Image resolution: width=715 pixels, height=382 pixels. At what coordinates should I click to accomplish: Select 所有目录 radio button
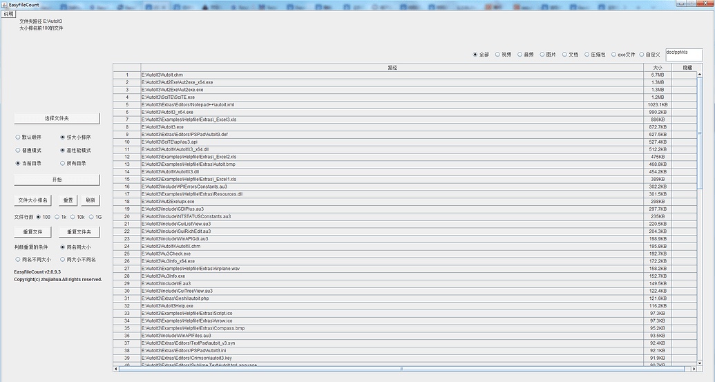[73, 163]
